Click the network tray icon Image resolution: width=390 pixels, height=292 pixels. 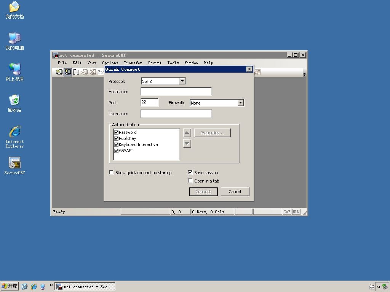pyautogui.click(x=385, y=287)
